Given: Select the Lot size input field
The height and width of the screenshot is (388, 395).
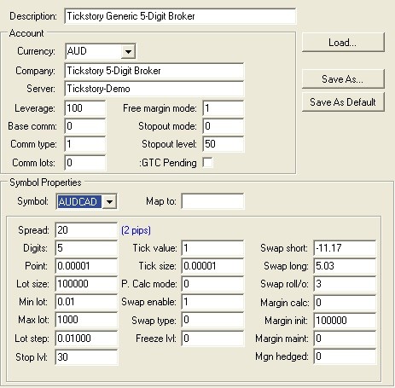Looking at the screenshot, I should [x=86, y=284].
